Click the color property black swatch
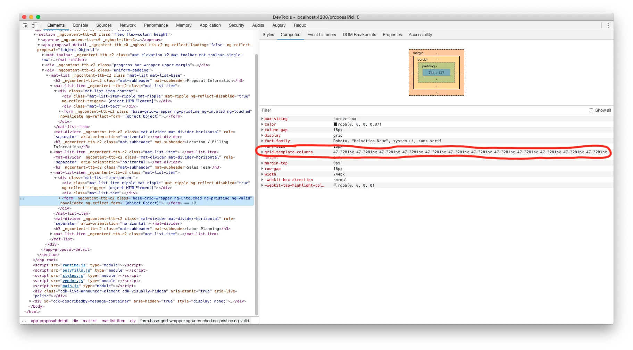 pos(335,124)
